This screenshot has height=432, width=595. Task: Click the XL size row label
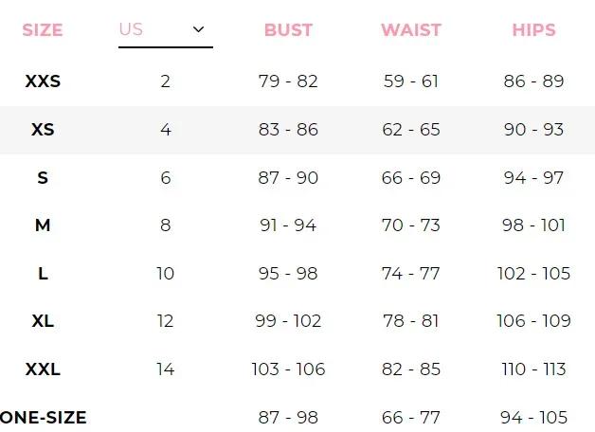coord(43,321)
